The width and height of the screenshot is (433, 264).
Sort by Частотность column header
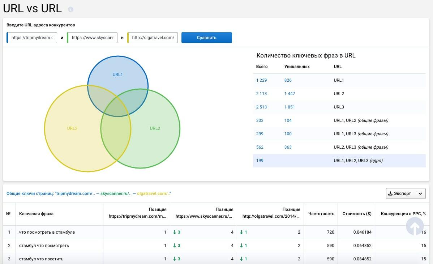click(321, 214)
